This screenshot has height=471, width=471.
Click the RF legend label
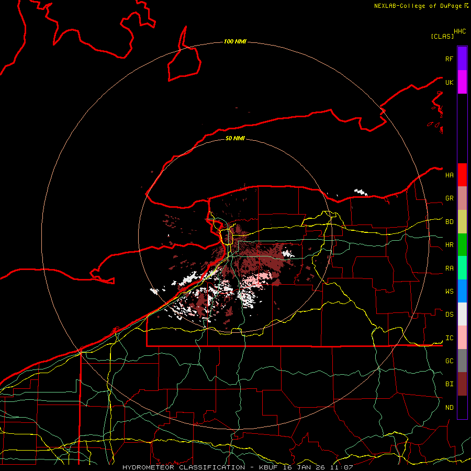(449, 59)
